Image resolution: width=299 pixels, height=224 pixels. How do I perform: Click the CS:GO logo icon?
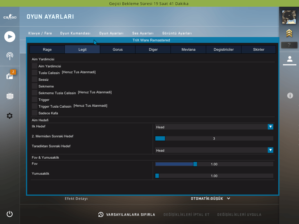tap(10, 17)
